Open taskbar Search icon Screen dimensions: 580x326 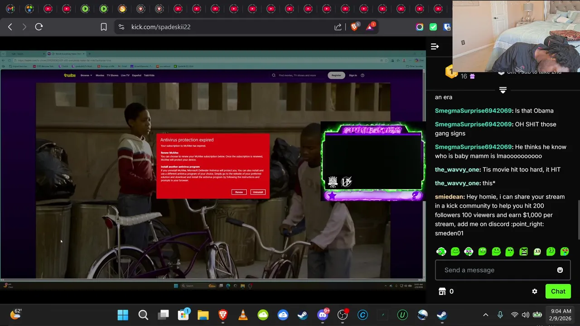pyautogui.click(x=143, y=315)
